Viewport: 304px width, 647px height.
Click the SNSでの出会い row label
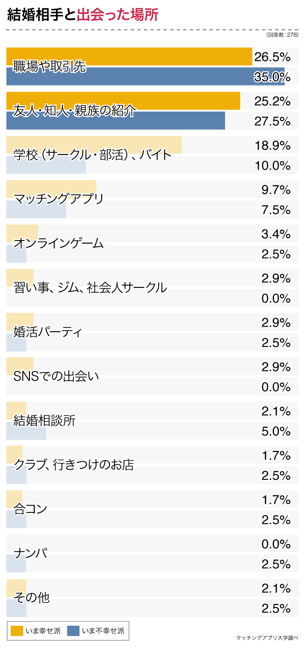coord(56,376)
